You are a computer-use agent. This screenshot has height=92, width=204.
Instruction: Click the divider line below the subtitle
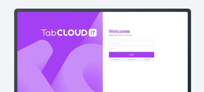[131, 39]
